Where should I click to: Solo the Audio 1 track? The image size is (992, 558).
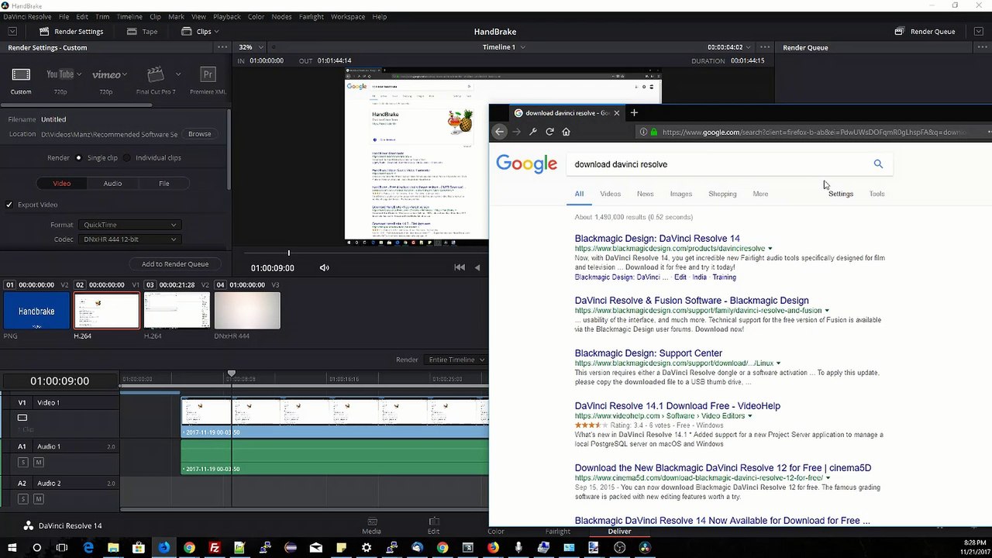click(x=23, y=462)
